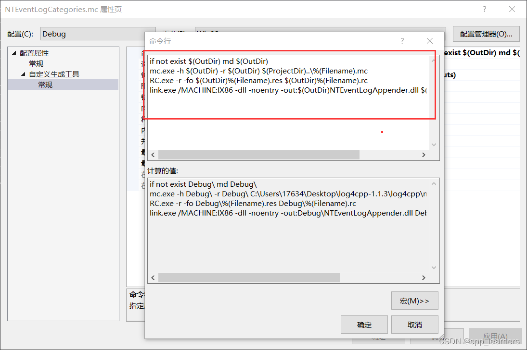
Task: Click help icon of the 属性页 window
Action: 484,10
